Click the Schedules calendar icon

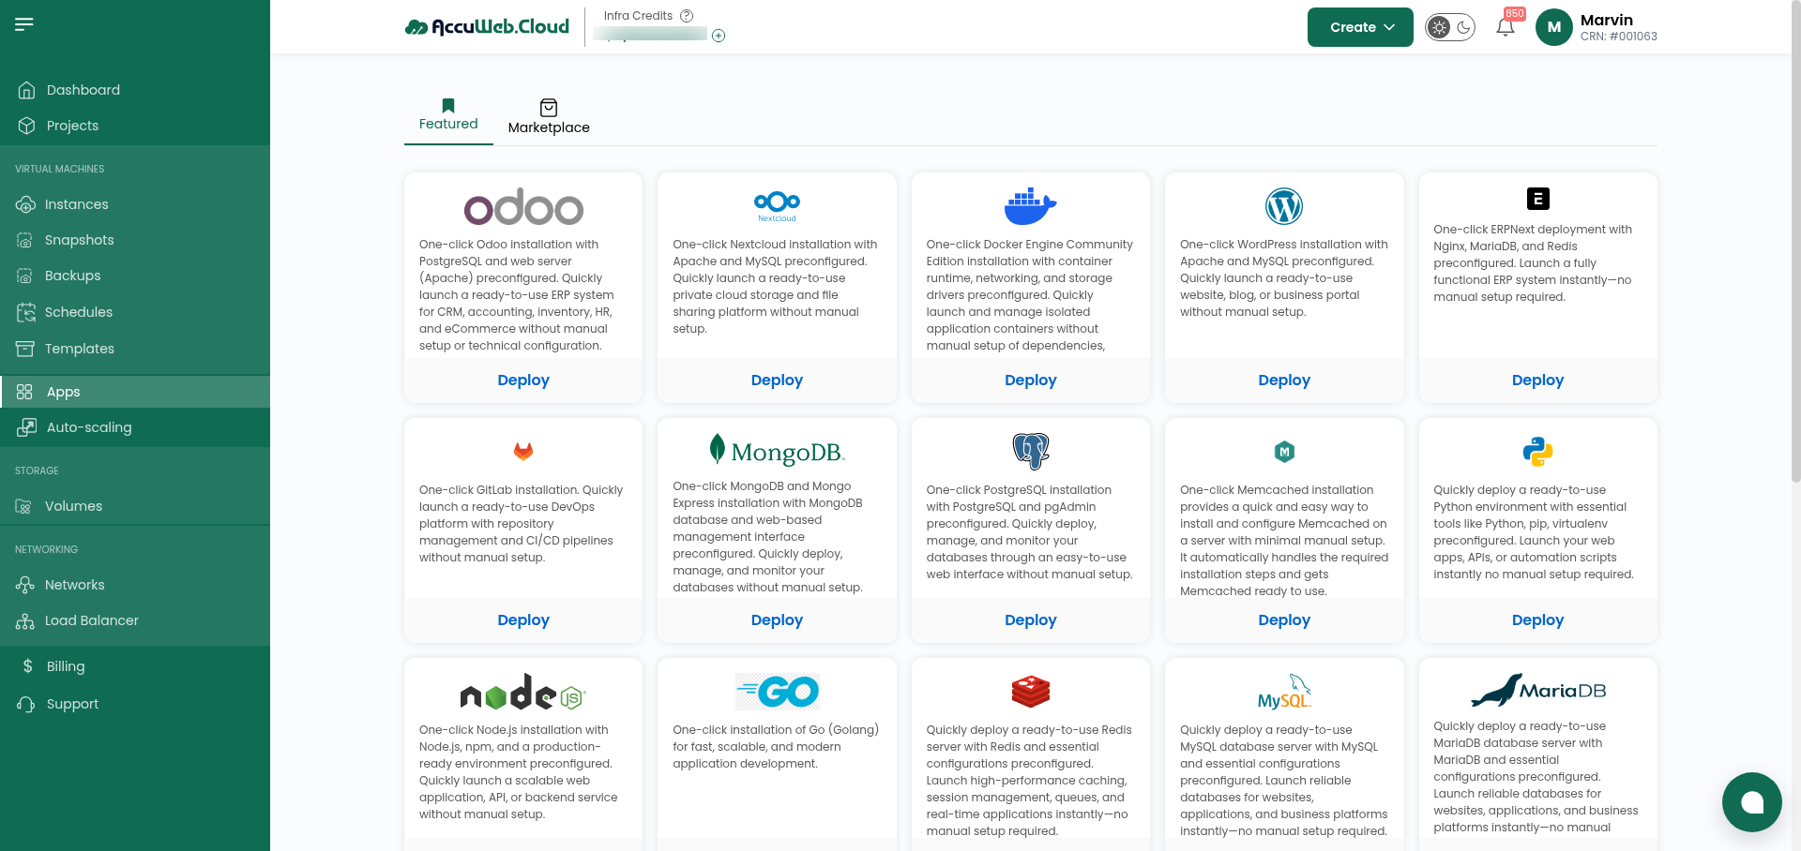25,312
